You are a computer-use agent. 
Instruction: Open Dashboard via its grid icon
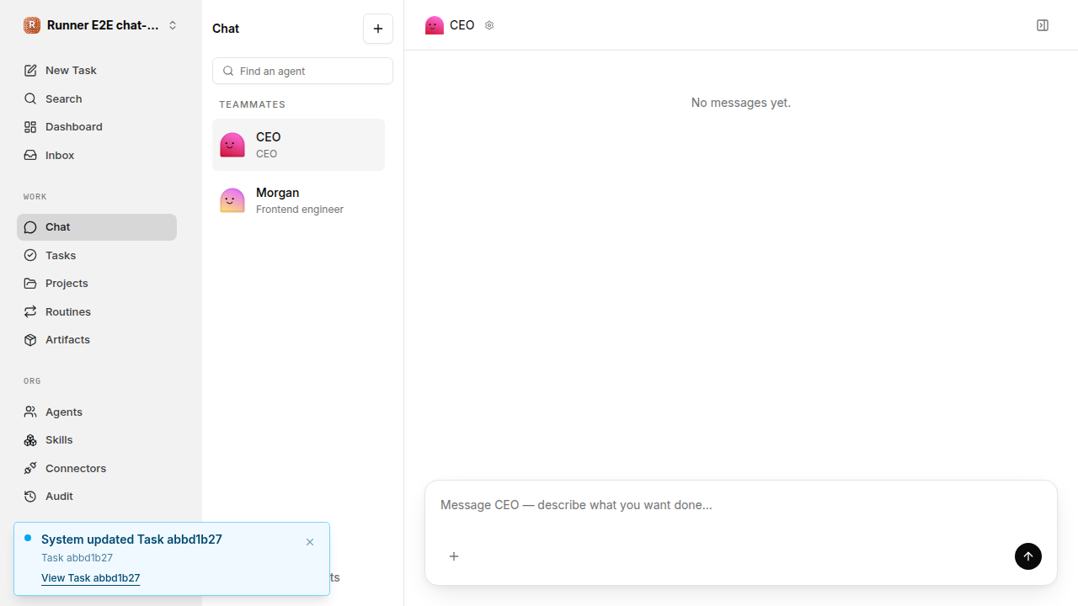tap(30, 127)
